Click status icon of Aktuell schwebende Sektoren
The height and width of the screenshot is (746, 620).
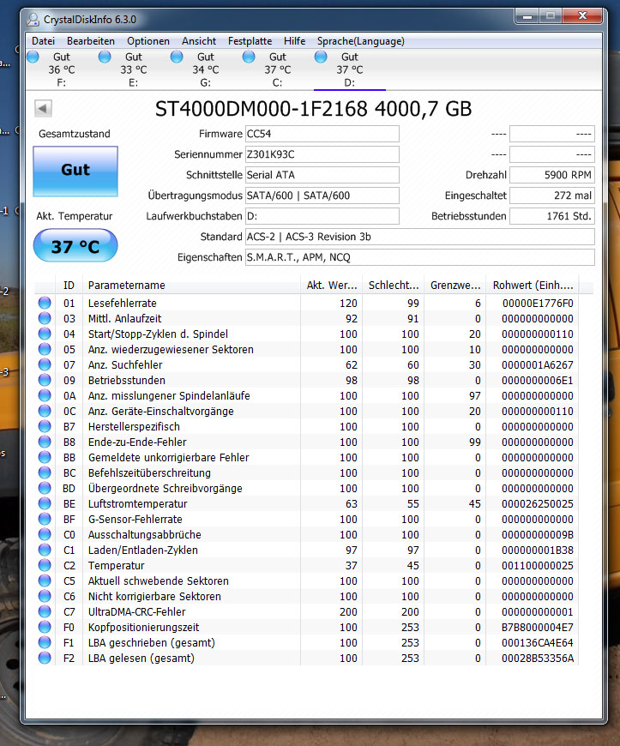(45, 581)
